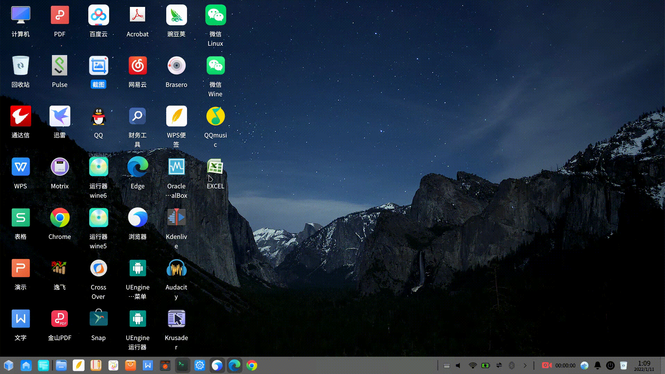Toggle Bluetooth in the system tray

click(512, 365)
